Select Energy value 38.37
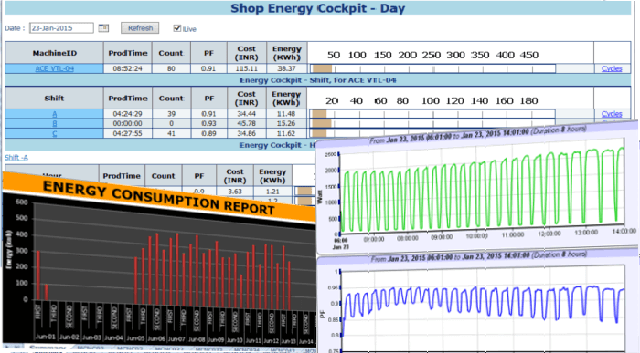This screenshot has height=353, width=640. click(x=286, y=68)
